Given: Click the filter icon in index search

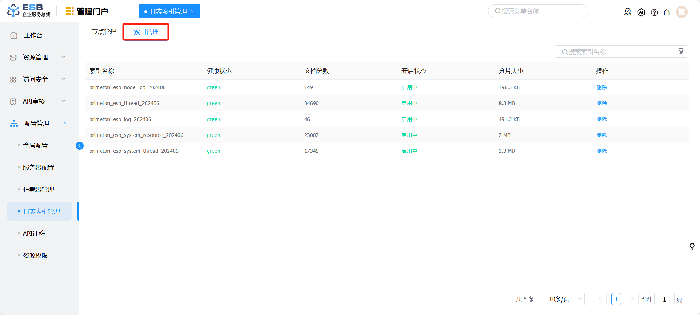Looking at the screenshot, I should [681, 51].
